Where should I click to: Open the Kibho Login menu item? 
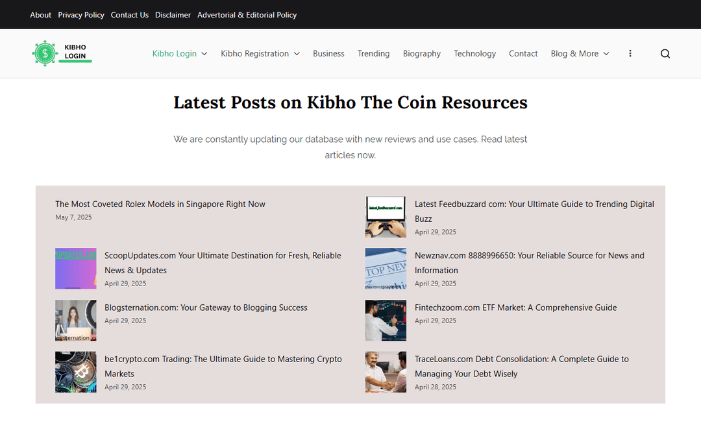pyautogui.click(x=175, y=54)
